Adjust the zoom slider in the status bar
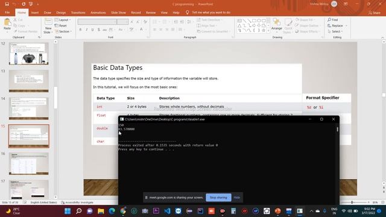 pos(352,203)
